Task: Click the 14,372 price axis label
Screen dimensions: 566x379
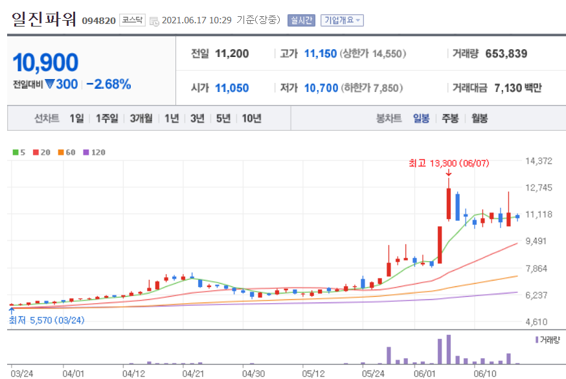Action: [539, 161]
